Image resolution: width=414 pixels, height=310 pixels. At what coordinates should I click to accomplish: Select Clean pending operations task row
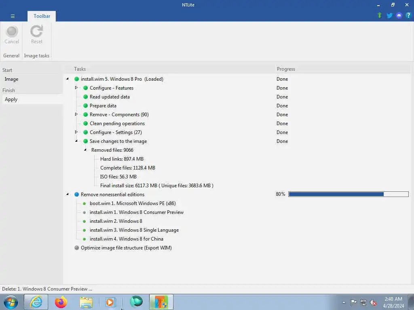(117, 124)
